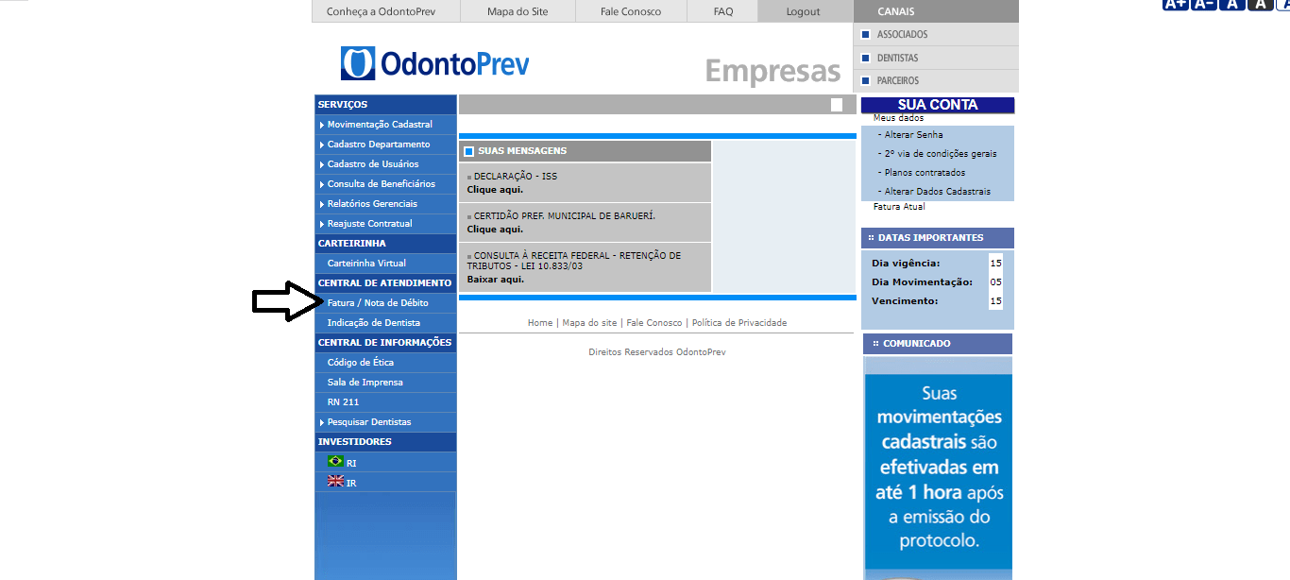Expand the Relatórios Gerenciais menu

pos(372,204)
